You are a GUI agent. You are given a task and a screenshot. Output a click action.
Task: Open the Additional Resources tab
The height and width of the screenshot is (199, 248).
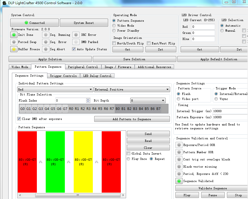point(154,67)
